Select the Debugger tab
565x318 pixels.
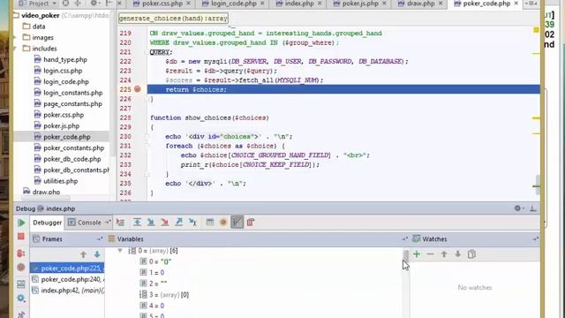click(47, 223)
